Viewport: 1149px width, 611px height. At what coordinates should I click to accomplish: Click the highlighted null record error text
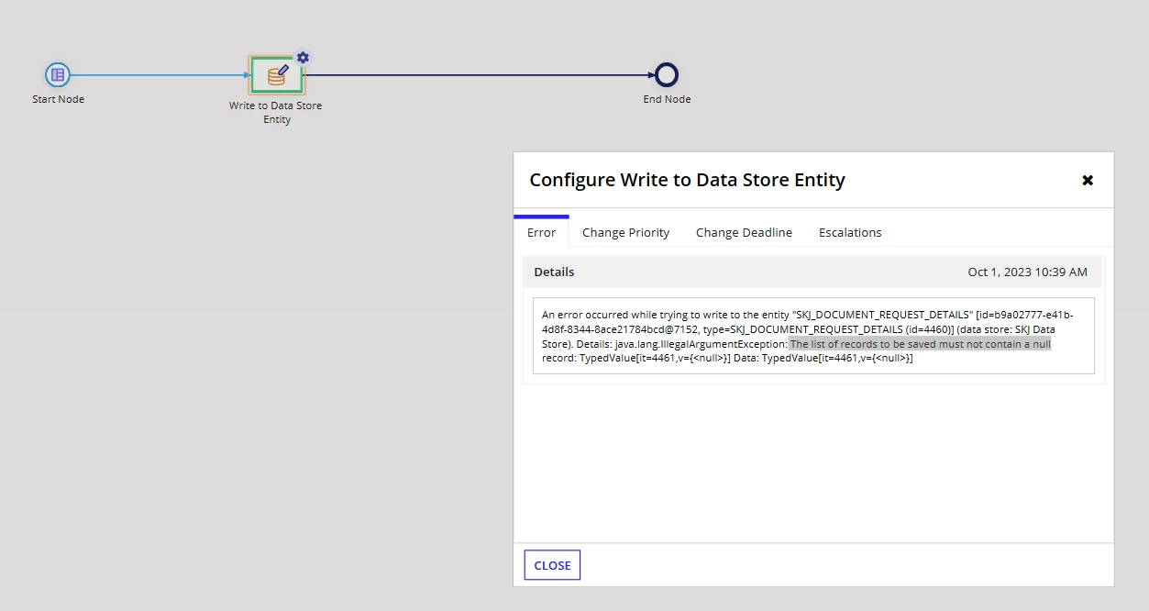pyautogui.click(x=920, y=344)
